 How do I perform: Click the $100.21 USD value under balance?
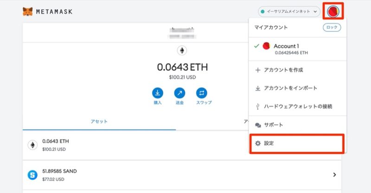tap(182, 77)
